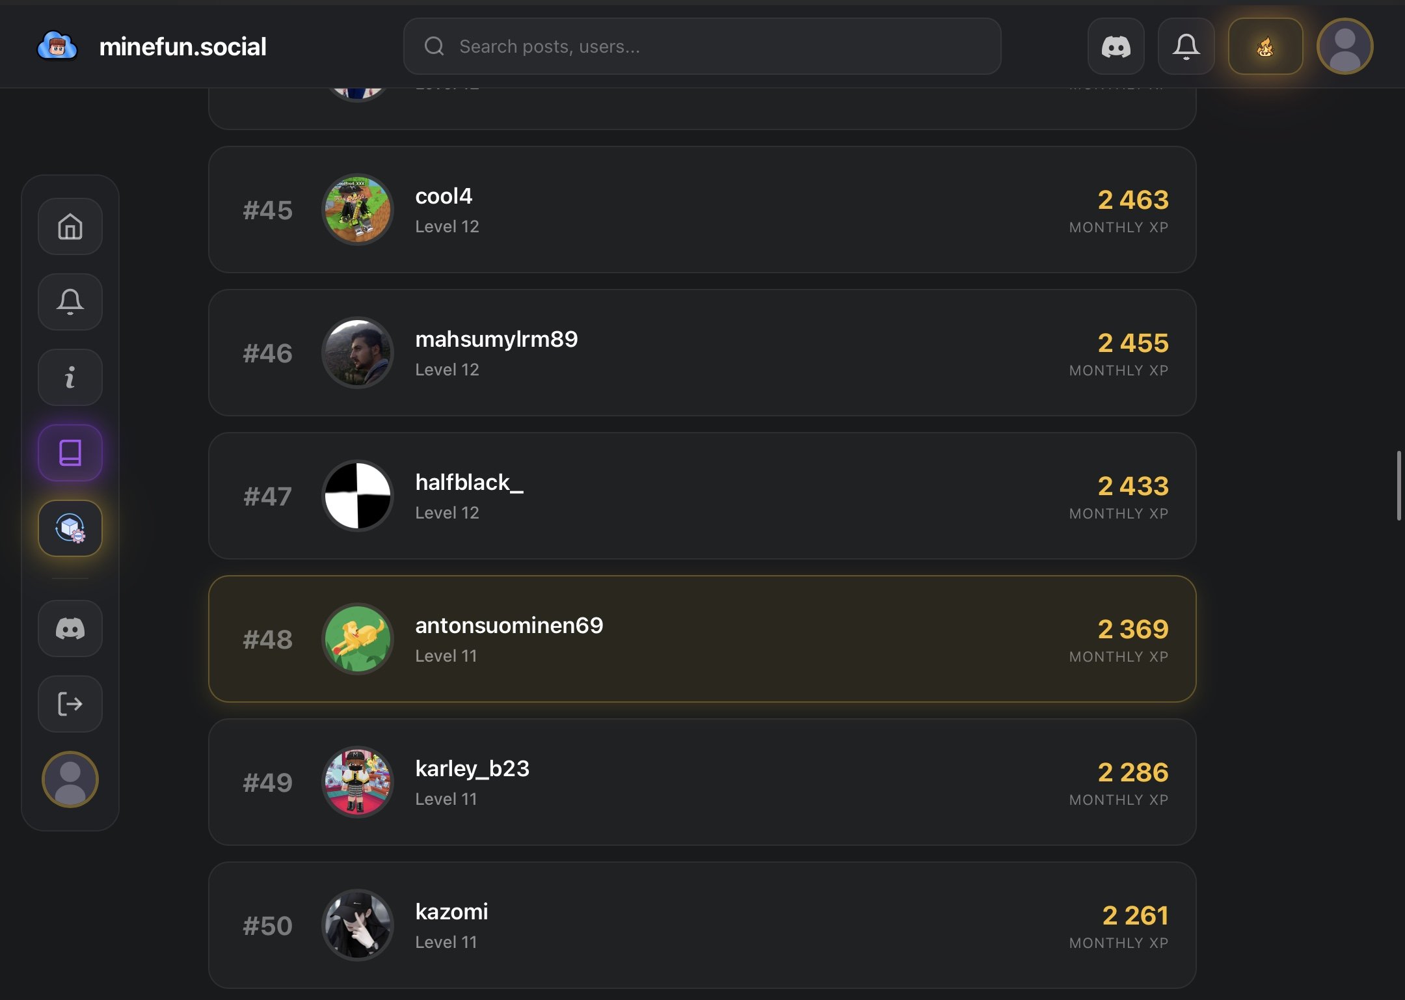Image resolution: width=1405 pixels, height=1000 pixels.
Task: Open sidebar notifications bell
Action: [70, 302]
